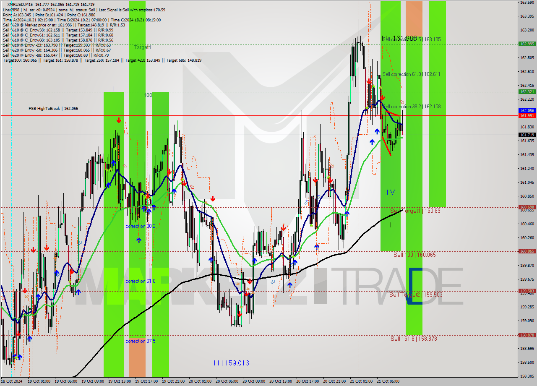Click red 161.991 price tag on axis
The image size is (537, 386).
(x=527, y=115)
